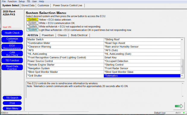Viewport: 187px width, 115px height.
Task: Show the Powertrain ECU tab
Action: (48, 35)
